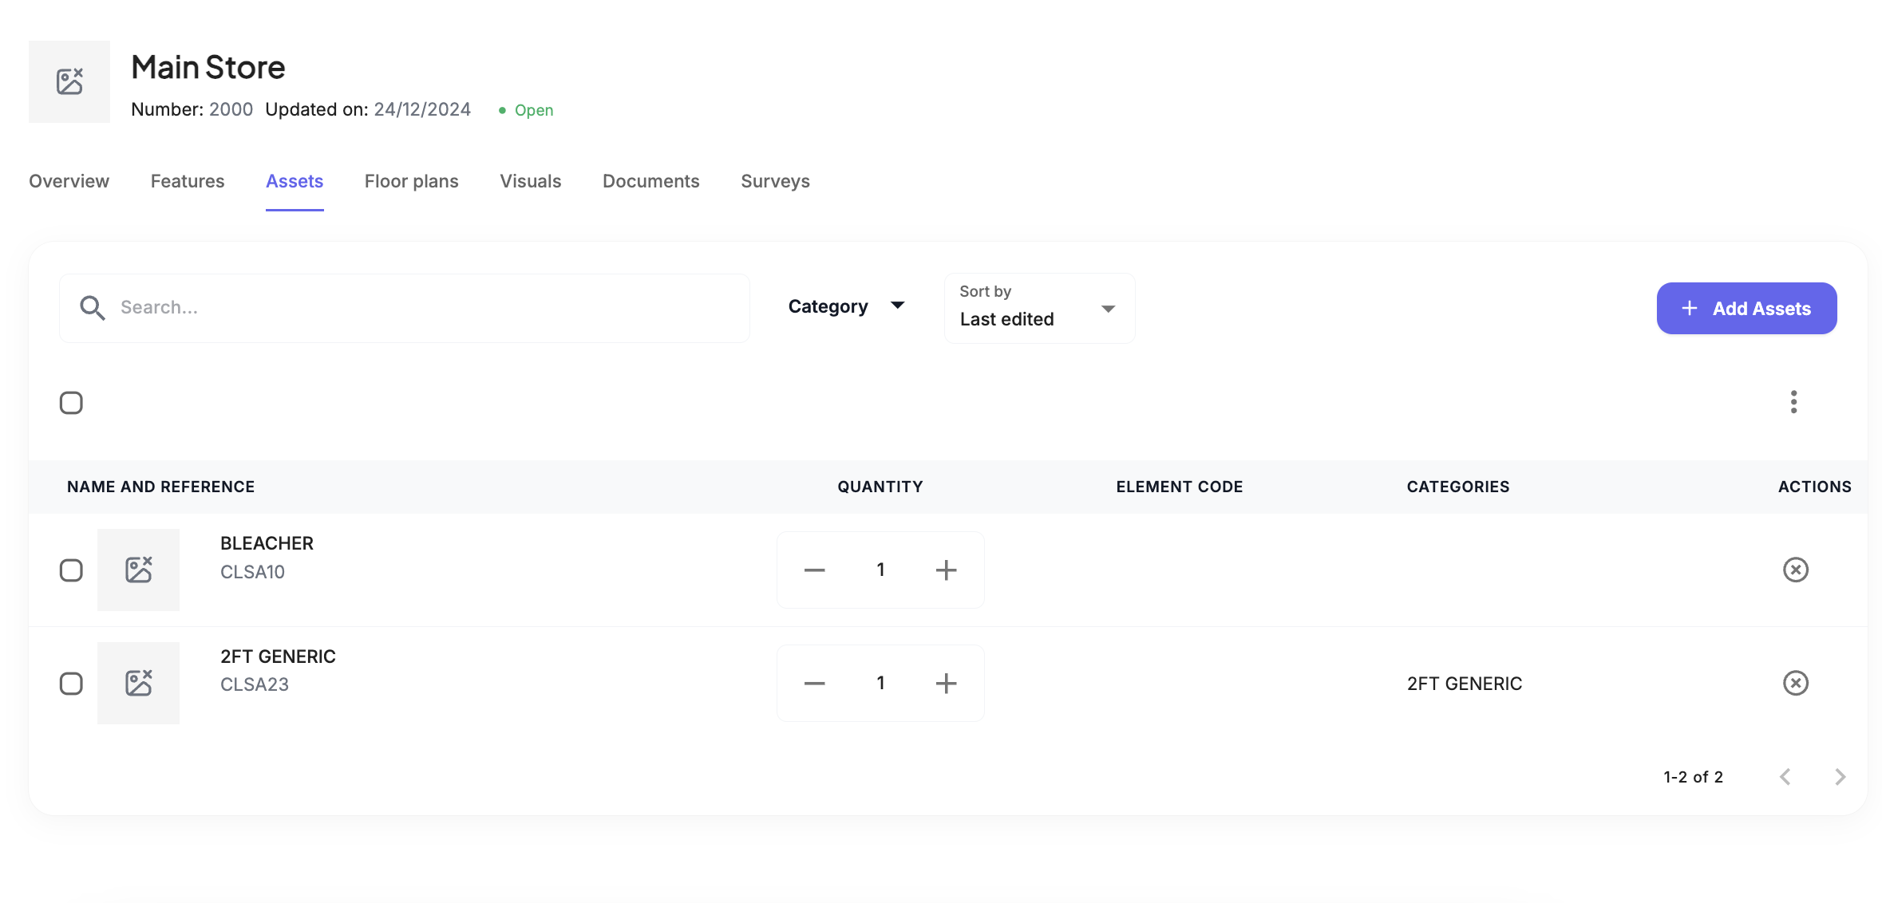Viewport: 1882px width, 903px height.
Task: Open the Surveys tab
Action: point(774,181)
